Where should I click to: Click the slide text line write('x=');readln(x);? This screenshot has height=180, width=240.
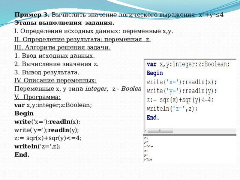47,122
